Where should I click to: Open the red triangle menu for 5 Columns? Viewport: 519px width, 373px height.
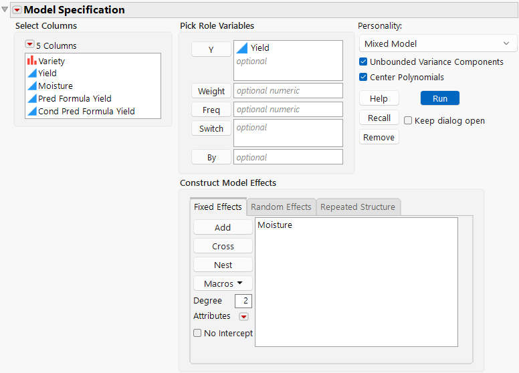pos(29,45)
